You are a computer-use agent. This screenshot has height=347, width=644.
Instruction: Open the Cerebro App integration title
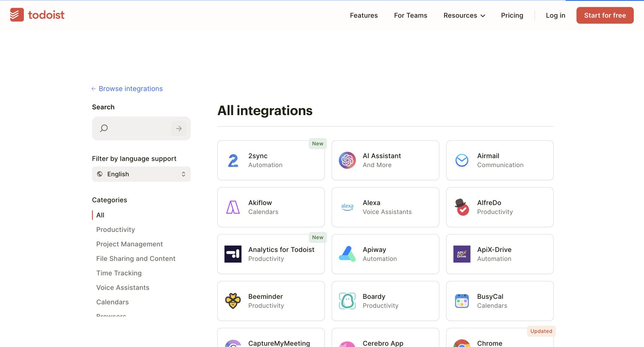point(383,344)
